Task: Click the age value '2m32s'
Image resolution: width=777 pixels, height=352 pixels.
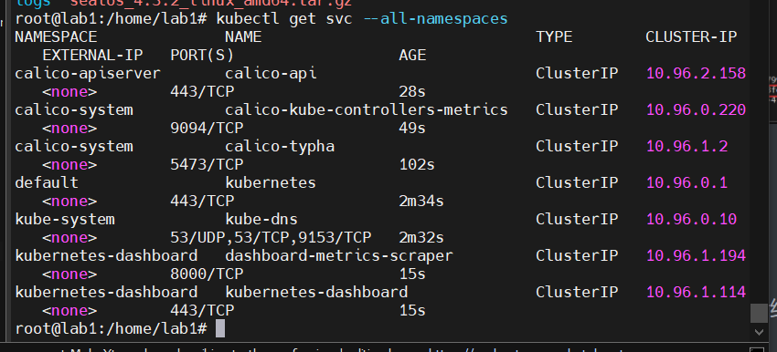Action: point(421,238)
